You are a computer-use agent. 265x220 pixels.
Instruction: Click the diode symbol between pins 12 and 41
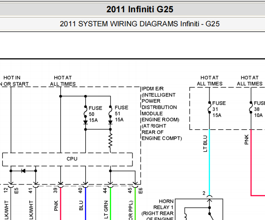pos(23,171)
